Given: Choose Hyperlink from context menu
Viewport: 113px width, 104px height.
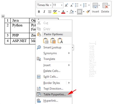Looking at the screenshot, I should pos(54,101).
